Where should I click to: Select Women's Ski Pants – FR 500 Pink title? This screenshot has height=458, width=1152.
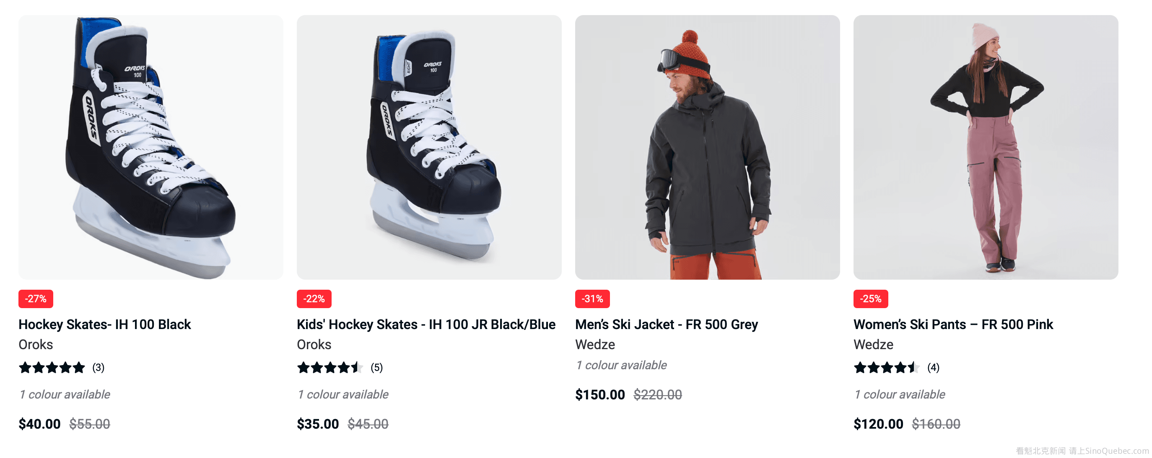tap(953, 324)
